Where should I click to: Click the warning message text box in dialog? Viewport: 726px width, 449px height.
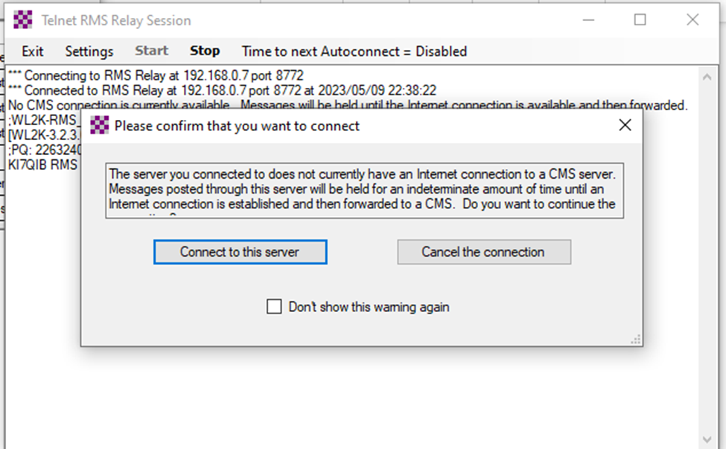[364, 191]
